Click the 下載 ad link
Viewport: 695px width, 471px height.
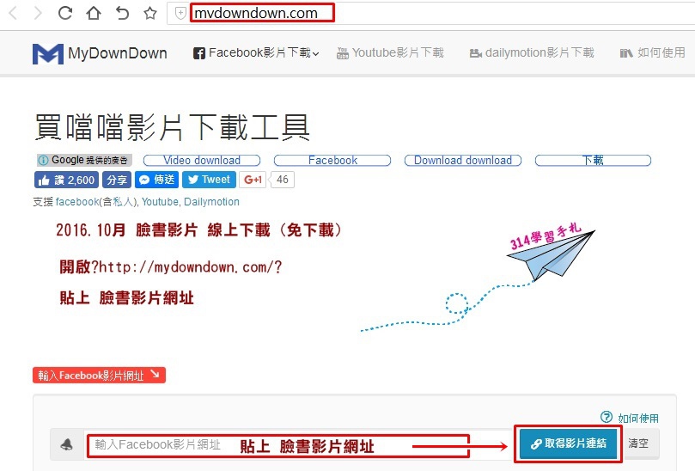[x=593, y=160]
